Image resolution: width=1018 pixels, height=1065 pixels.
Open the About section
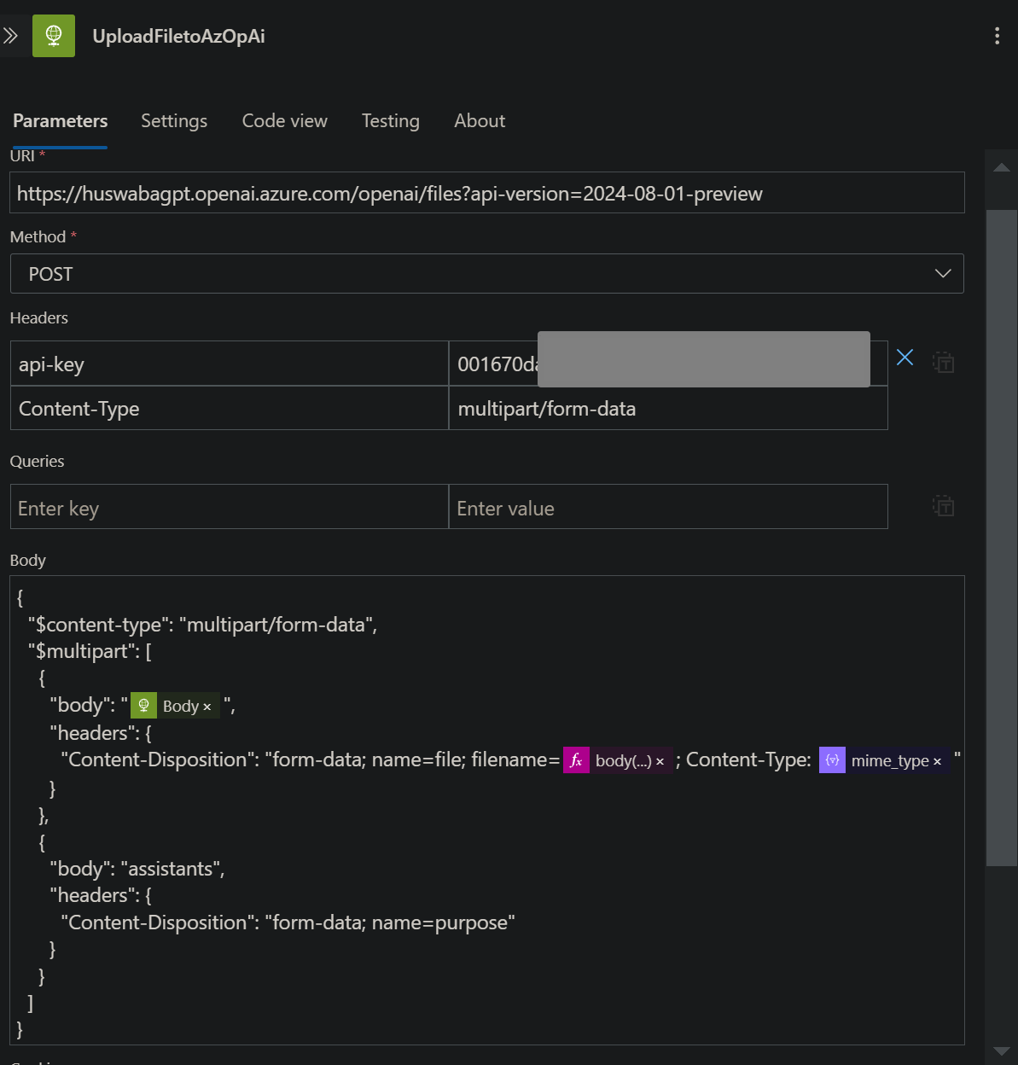[479, 120]
